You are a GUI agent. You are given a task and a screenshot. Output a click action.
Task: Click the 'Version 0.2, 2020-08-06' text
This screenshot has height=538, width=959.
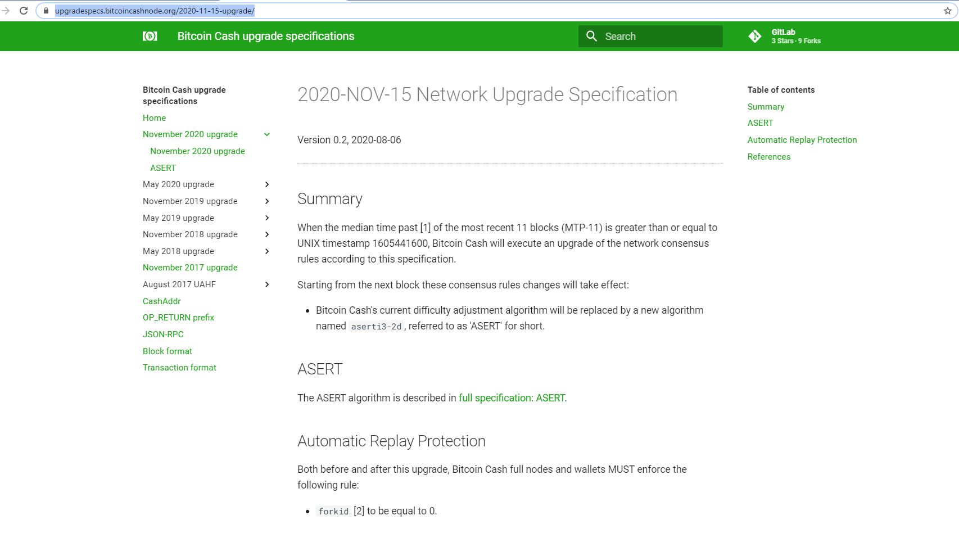pos(349,140)
